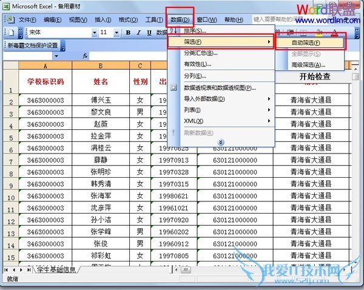Viewport: 364px width, 290px height.
Task: Choose 分列(E)... menu entry
Action: pos(221,76)
